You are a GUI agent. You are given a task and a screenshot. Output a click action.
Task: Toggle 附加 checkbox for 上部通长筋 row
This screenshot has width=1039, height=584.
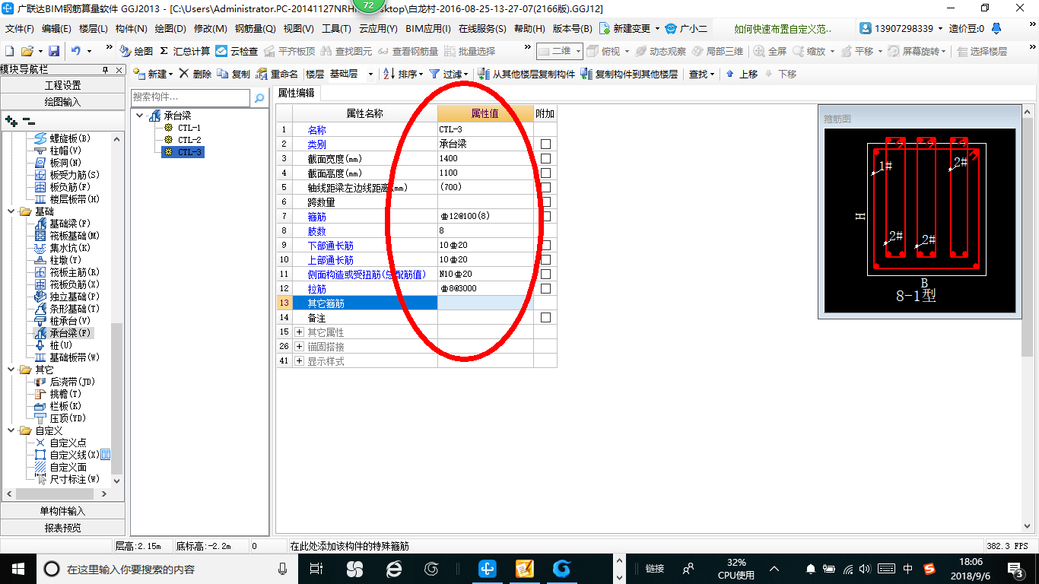(x=545, y=260)
